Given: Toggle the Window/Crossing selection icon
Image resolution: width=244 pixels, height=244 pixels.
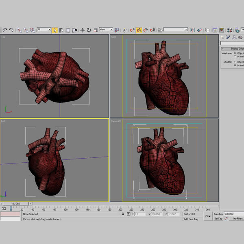Looking at the screenshot, I should (x=75, y=30).
